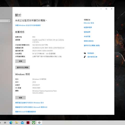Image resolution: width=125 pixels, height=125 pixels.
Task: Click the Give feedback (提供意見反應) person icon
Action: click(x=85, y=57)
